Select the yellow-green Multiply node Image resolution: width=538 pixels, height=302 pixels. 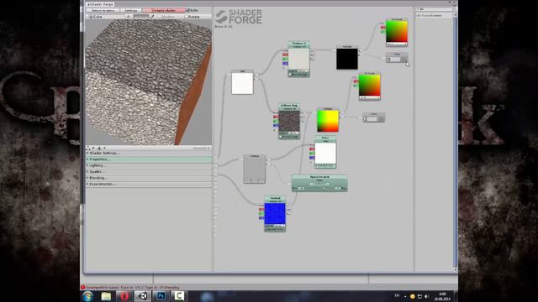pyautogui.click(x=328, y=120)
